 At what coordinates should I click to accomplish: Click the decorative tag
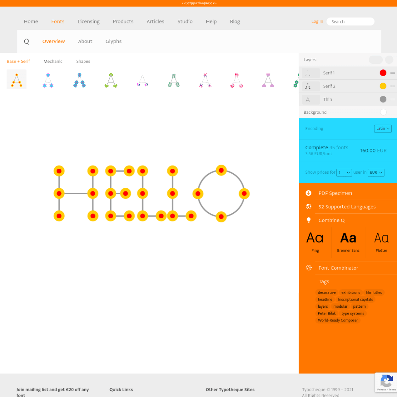[x=326, y=292]
